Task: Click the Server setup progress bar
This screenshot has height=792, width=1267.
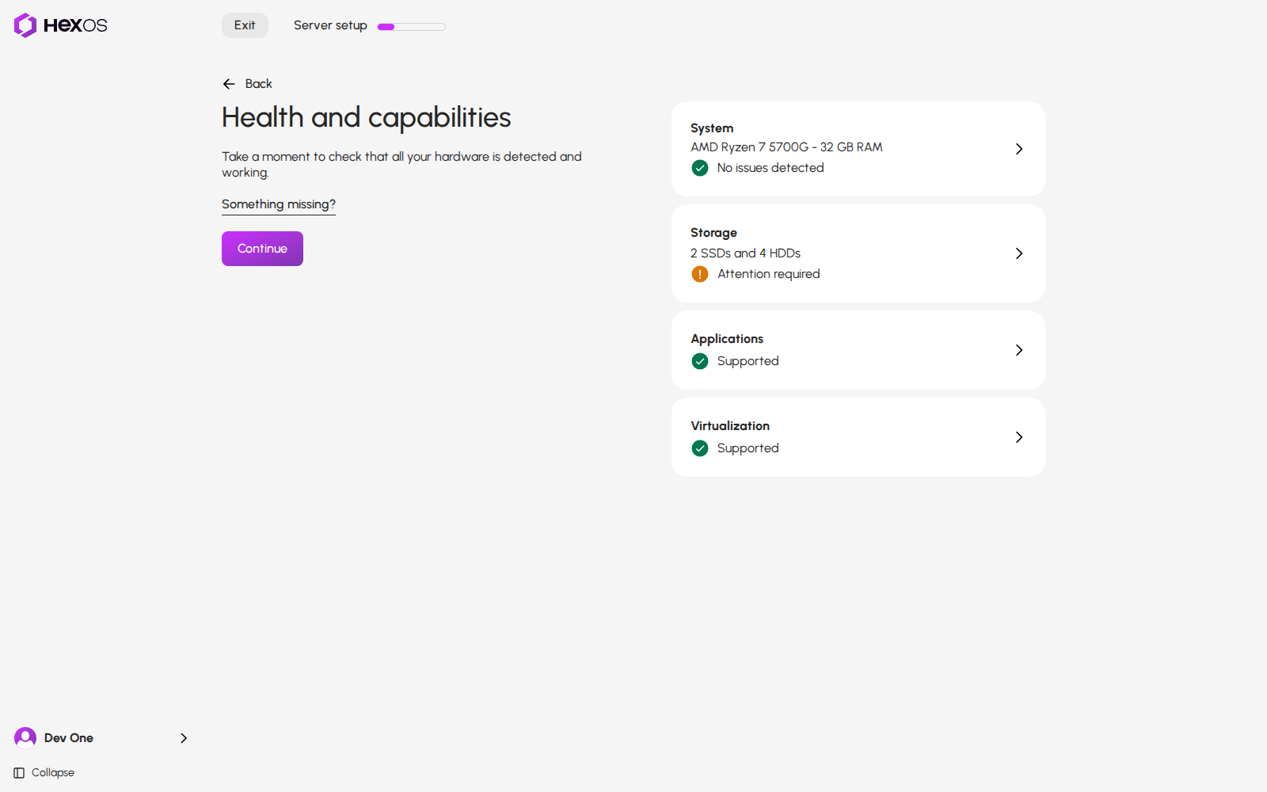Action: point(412,26)
